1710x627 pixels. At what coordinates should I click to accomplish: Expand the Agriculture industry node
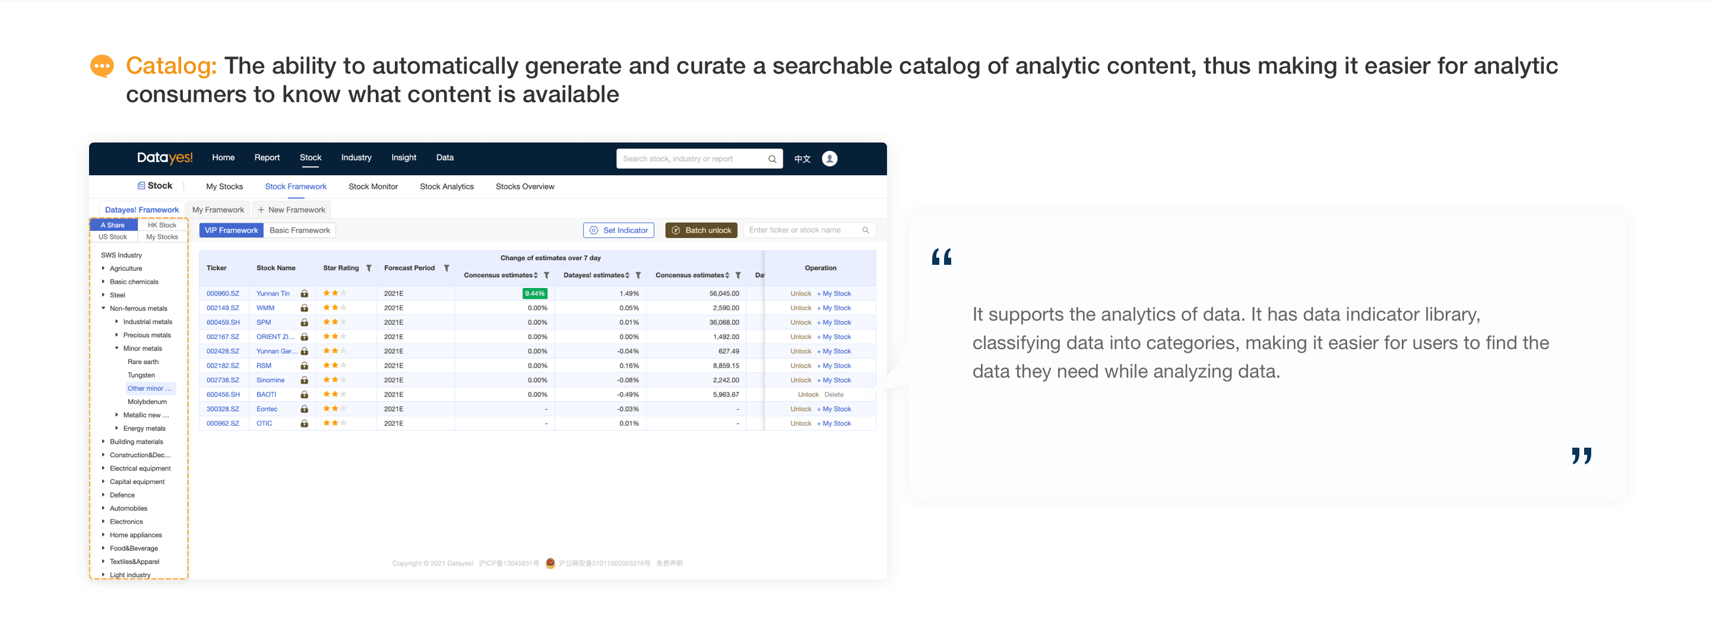[103, 268]
